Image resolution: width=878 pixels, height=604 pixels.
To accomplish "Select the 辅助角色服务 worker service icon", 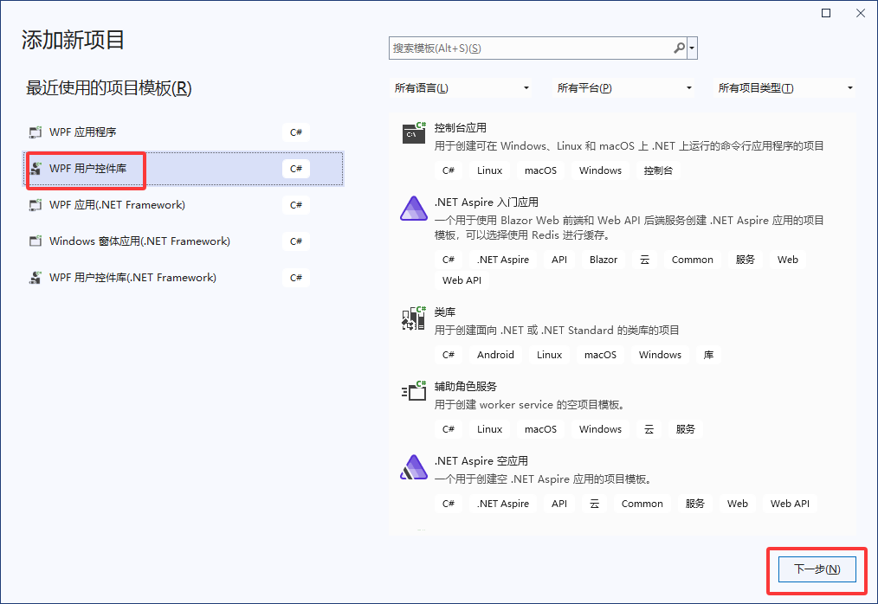I will (x=413, y=392).
